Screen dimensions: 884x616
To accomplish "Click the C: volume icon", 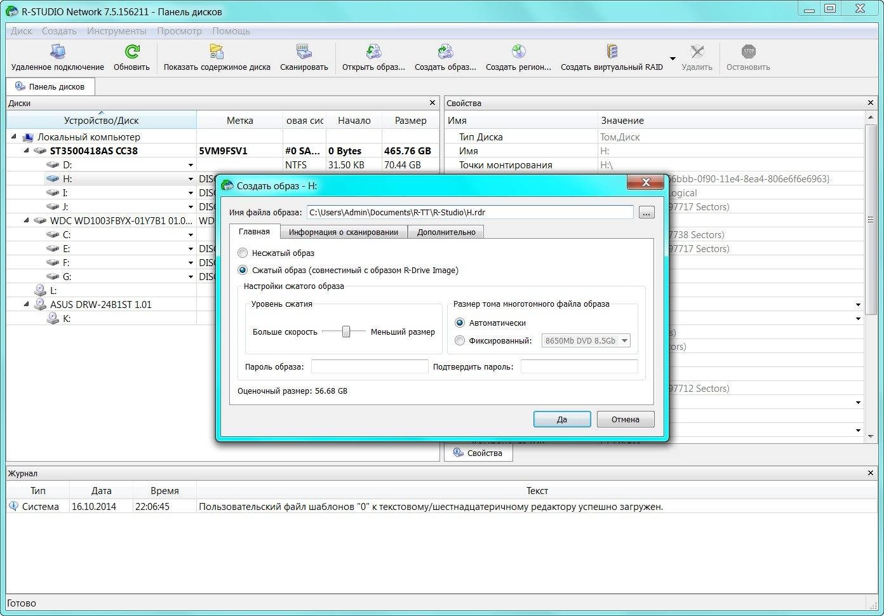I will tap(53, 235).
